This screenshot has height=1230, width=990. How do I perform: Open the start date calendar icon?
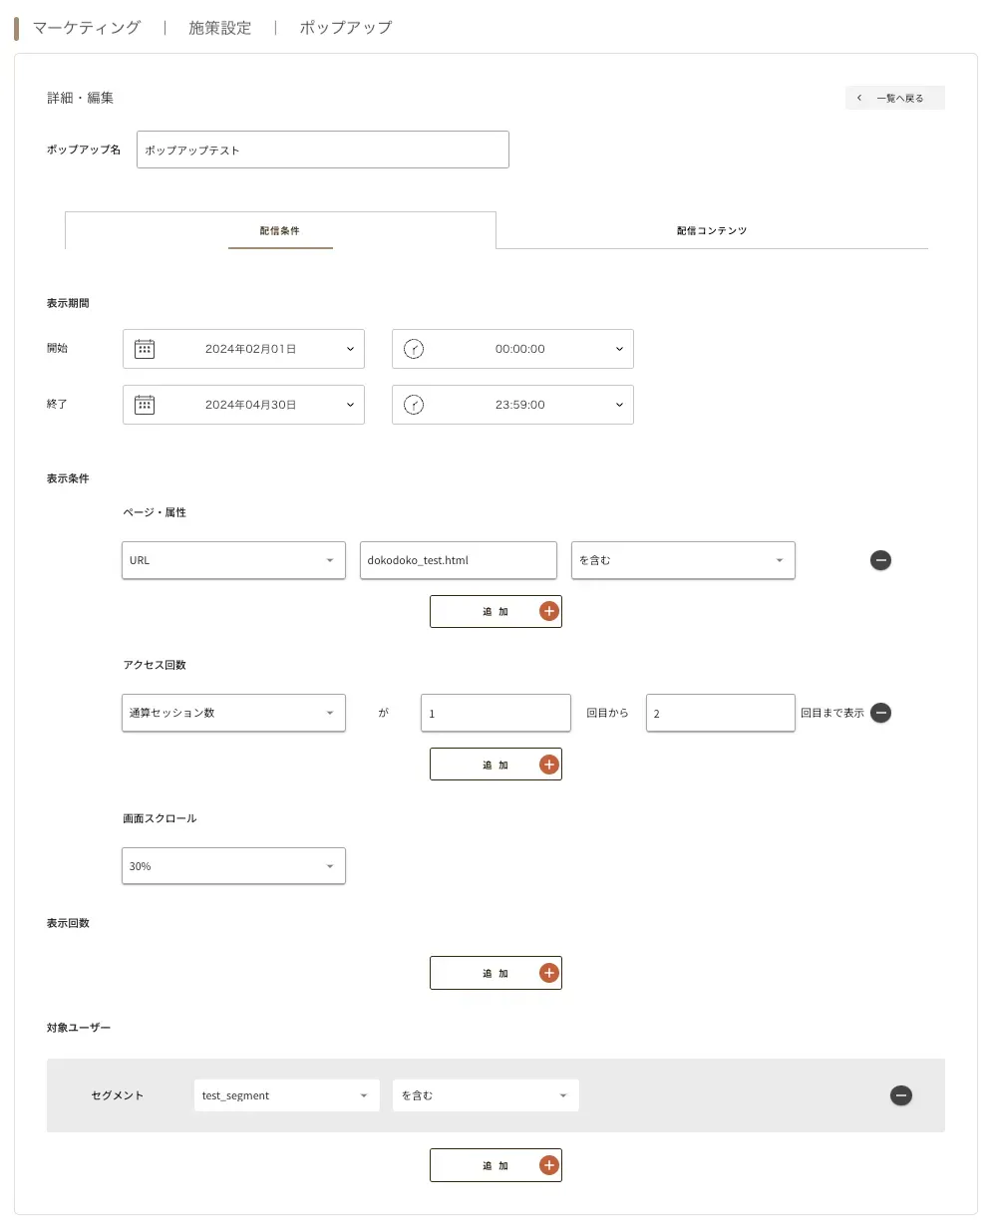(146, 349)
